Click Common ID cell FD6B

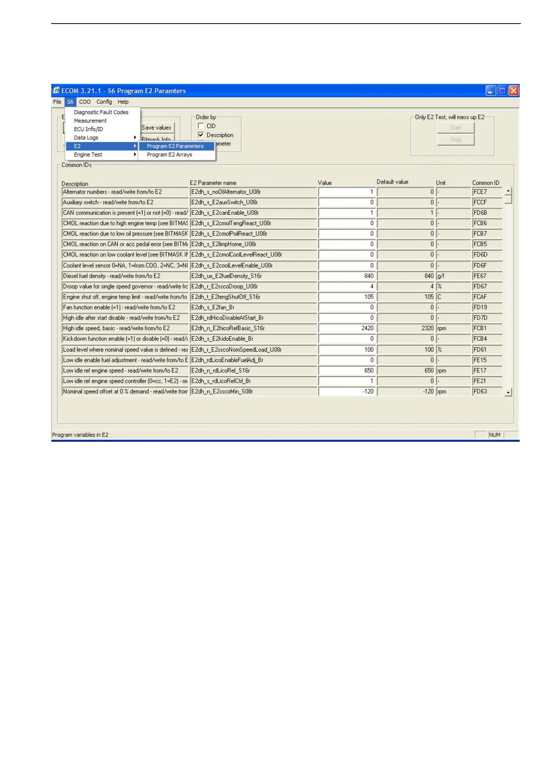487,213
